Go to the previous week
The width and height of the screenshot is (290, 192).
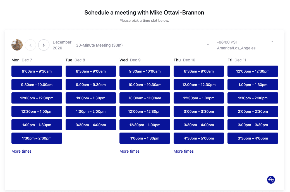[x=30, y=45]
